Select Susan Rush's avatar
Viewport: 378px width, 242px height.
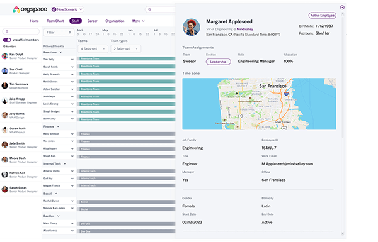(x=5, y=130)
